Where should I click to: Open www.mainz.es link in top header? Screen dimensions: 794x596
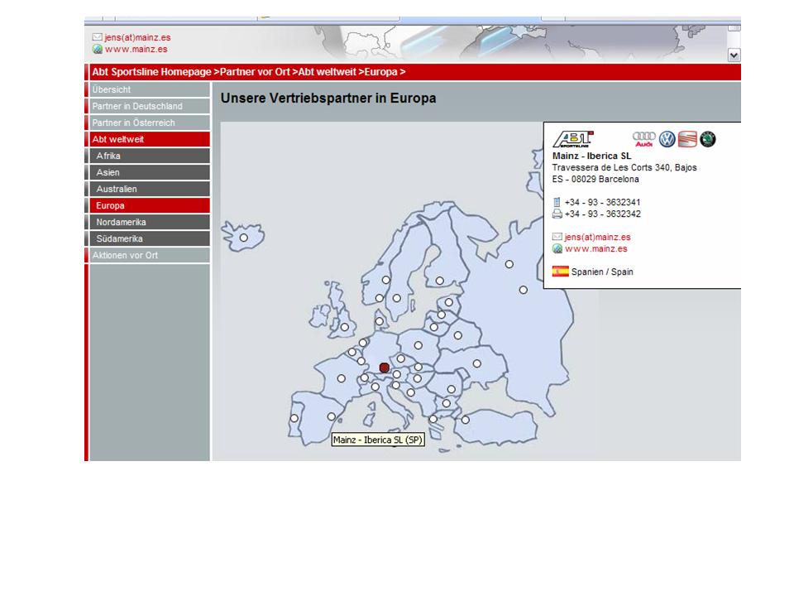tap(136, 49)
